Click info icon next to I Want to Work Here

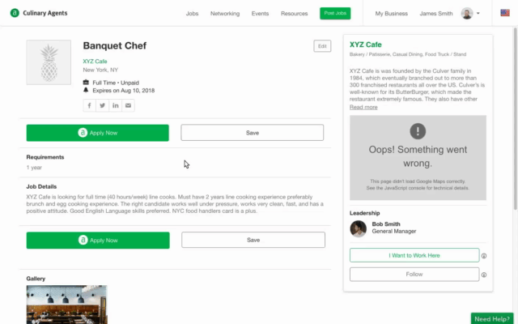pyautogui.click(x=484, y=256)
